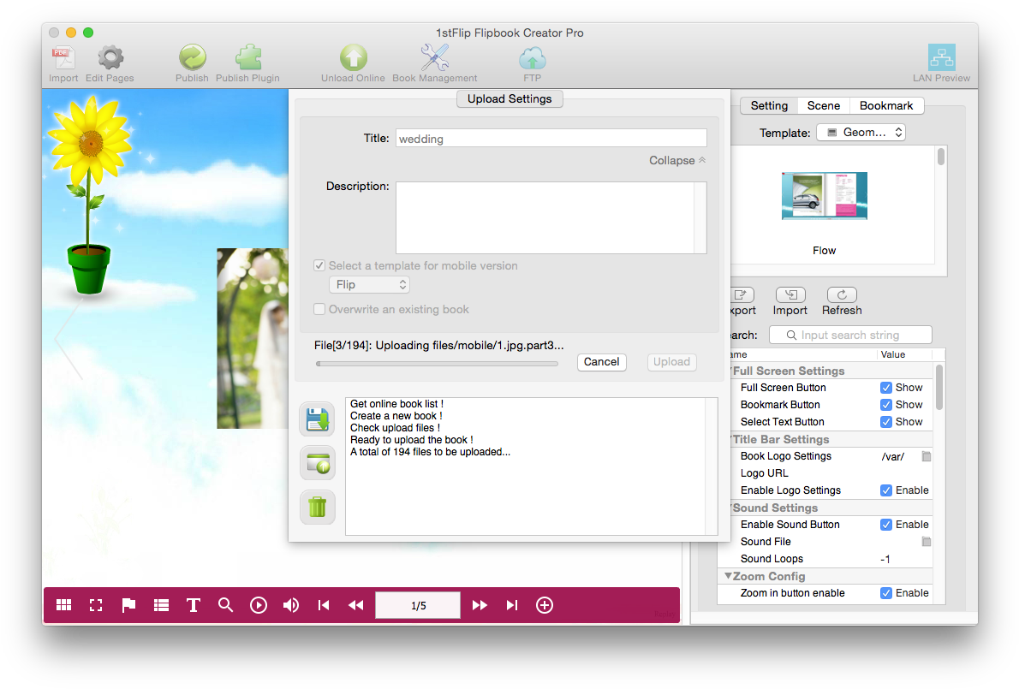Toggle sound speaker icon
1019x689 pixels.
click(x=291, y=605)
